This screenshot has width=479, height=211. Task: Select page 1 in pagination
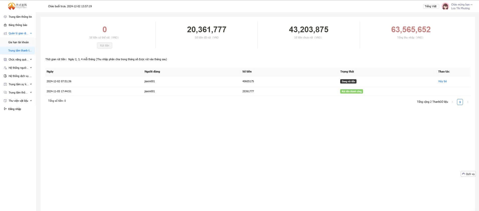(x=460, y=102)
